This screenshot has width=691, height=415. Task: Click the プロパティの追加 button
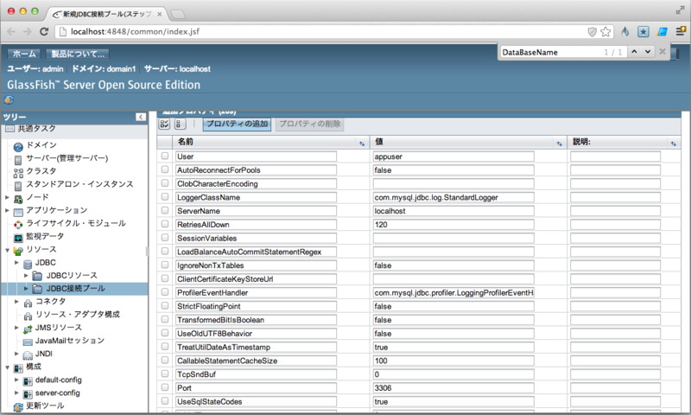click(x=238, y=124)
